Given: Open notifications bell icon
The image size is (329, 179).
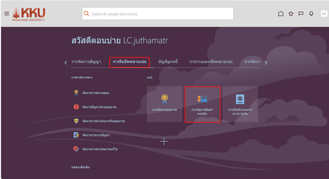Looking at the screenshot, I should [311, 14].
